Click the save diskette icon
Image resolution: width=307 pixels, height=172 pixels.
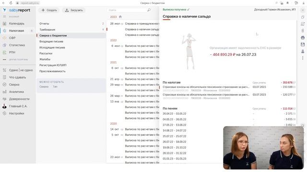tap(303, 44)
